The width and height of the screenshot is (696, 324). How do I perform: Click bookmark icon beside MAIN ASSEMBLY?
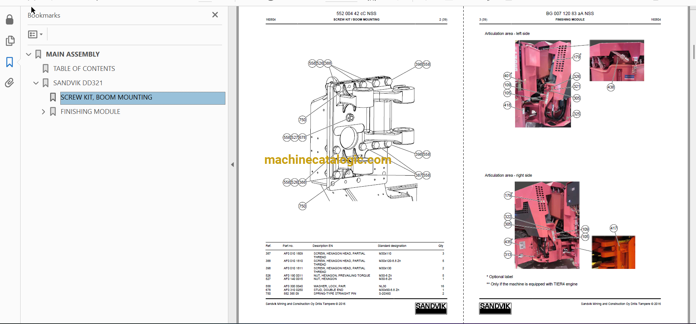click(38, 54)
